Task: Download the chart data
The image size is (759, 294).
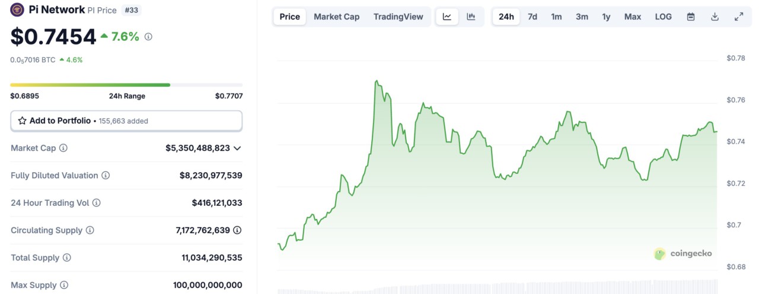Action: pos(715,17)
